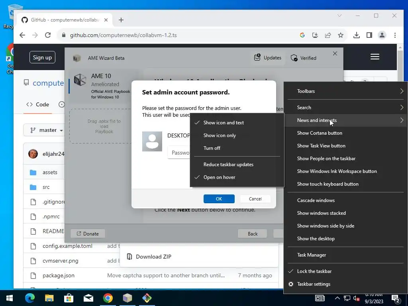Click Back in AME Wizard
The width and height of the screenshot is (408, 306).
click(x=252, y=233)
